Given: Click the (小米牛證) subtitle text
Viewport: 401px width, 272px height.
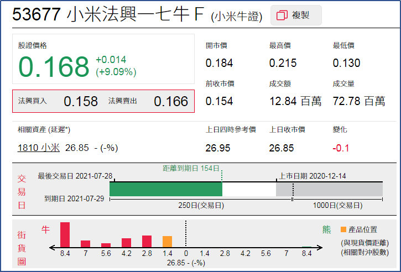Looking at the screenshot, I should [237, 17].
